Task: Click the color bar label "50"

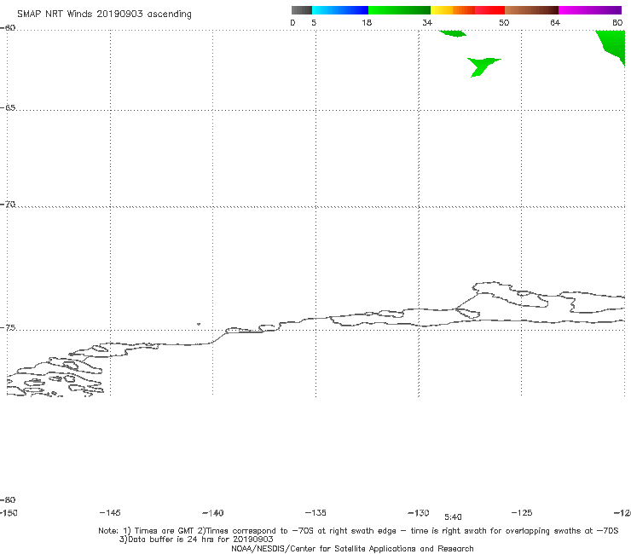Action: [504, 23]
